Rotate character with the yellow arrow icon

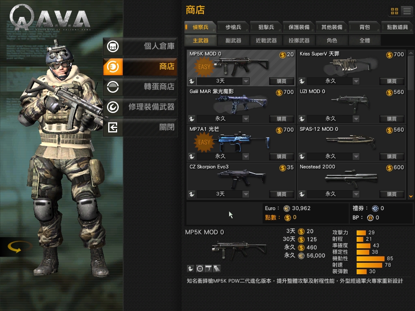click(x=15, y=247)
